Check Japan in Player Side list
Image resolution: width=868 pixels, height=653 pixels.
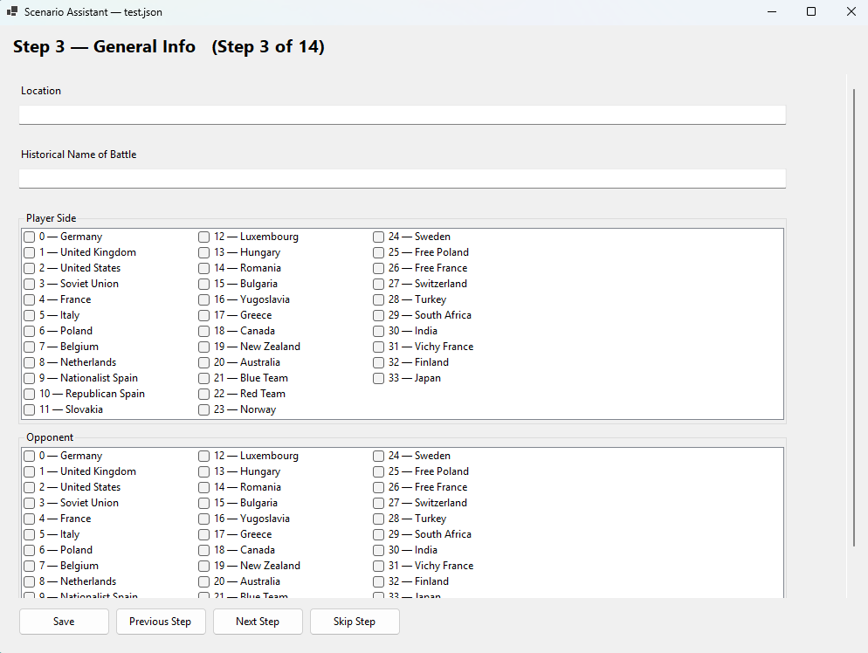378,379
